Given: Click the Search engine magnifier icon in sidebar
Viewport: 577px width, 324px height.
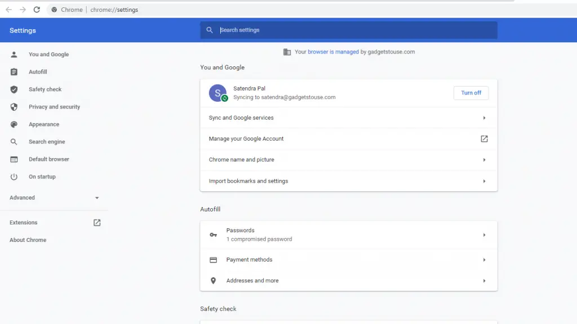Looking at the screenshot, I should tap(14, 142).
